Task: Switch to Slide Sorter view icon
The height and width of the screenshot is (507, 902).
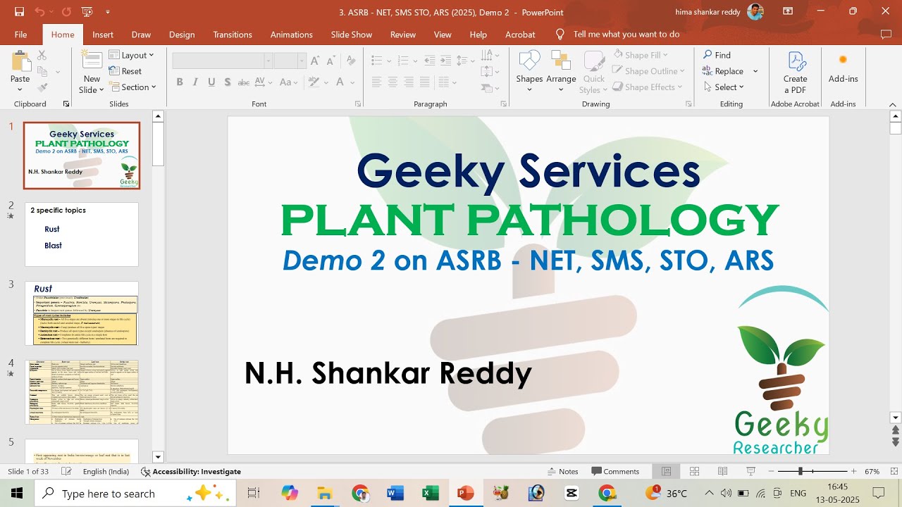Action: (694, 472)
